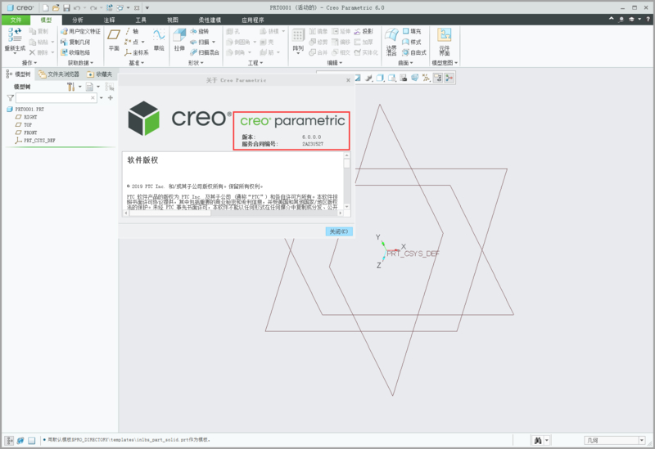This screenshot has width=655, height=449.
Task: Toggle model tree display icon in status bar
Action: pos(9,440)
